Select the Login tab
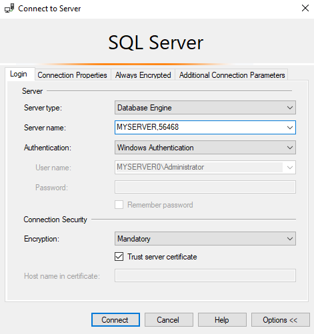The image size is (314, 334). 19,74
